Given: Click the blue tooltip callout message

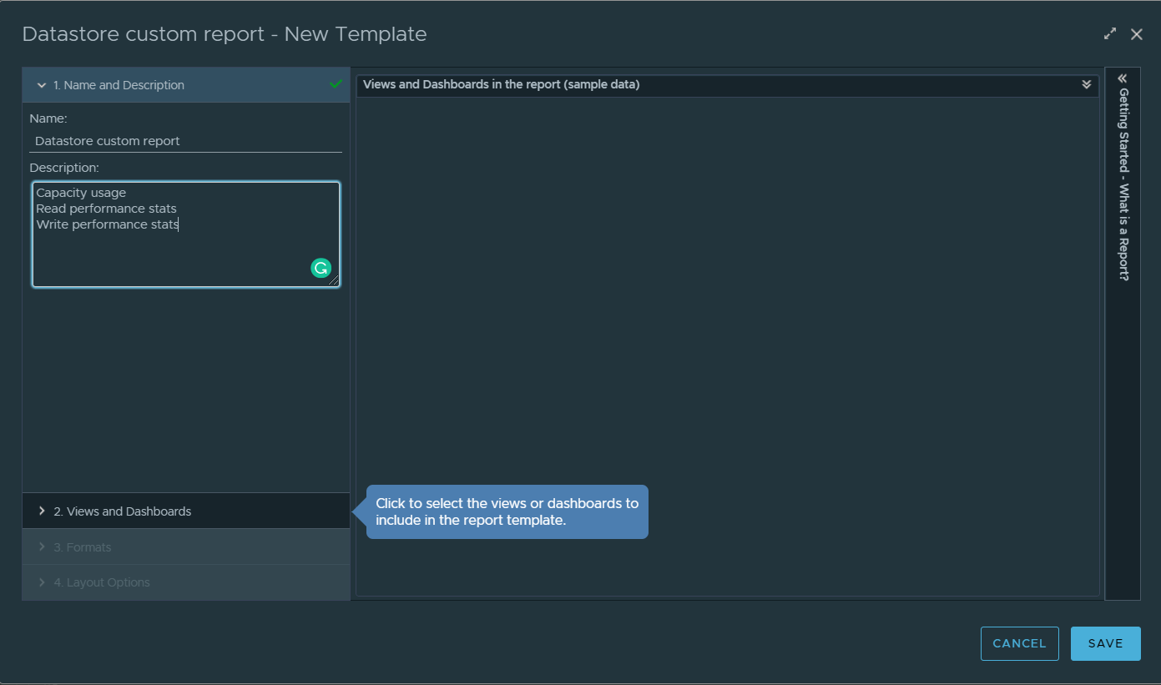Looking at the screenshot, I should (x=506, y=511).
